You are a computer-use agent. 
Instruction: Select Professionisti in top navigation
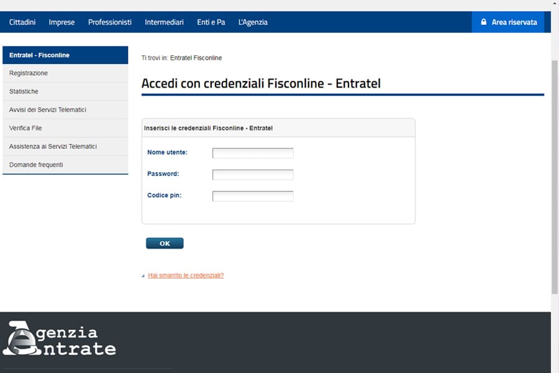click(110, 22)
